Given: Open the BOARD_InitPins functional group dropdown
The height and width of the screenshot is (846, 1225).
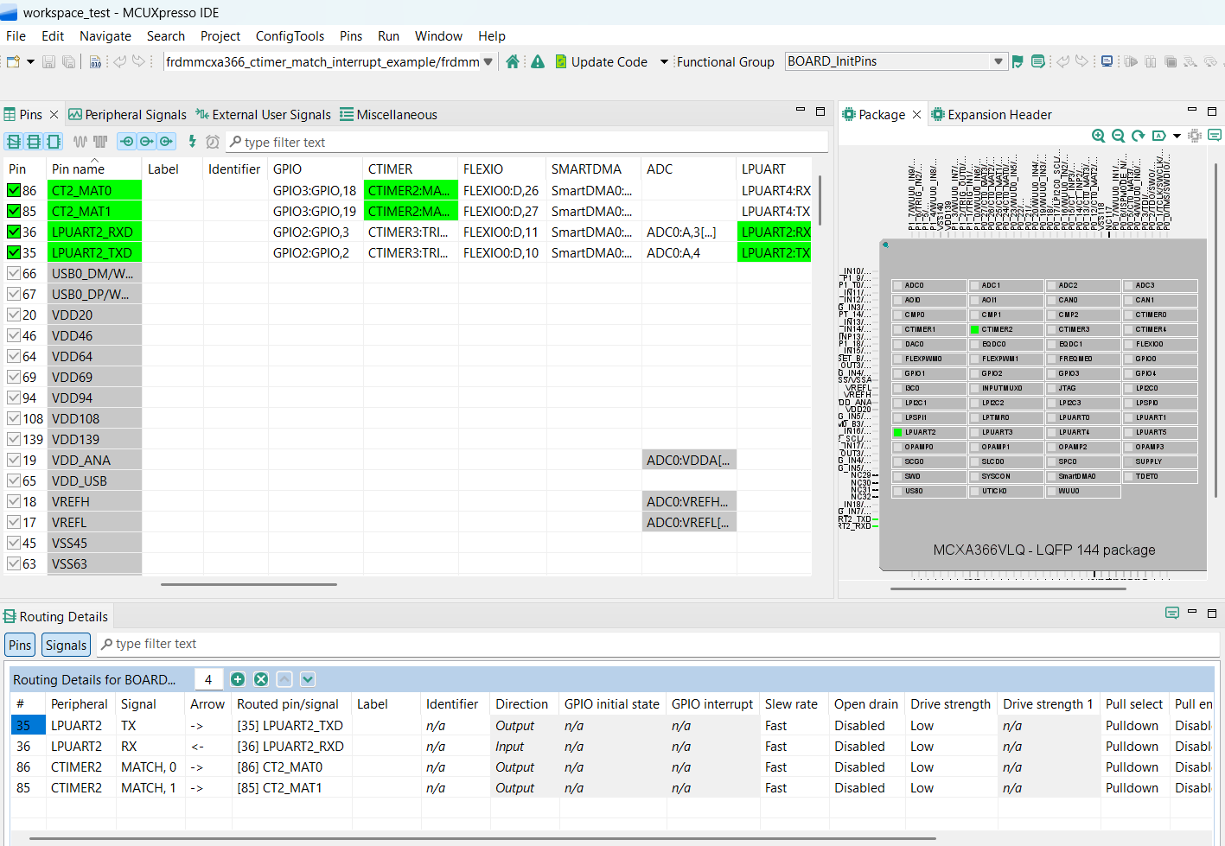Looking at the screenshot, I should coord(999,61).
